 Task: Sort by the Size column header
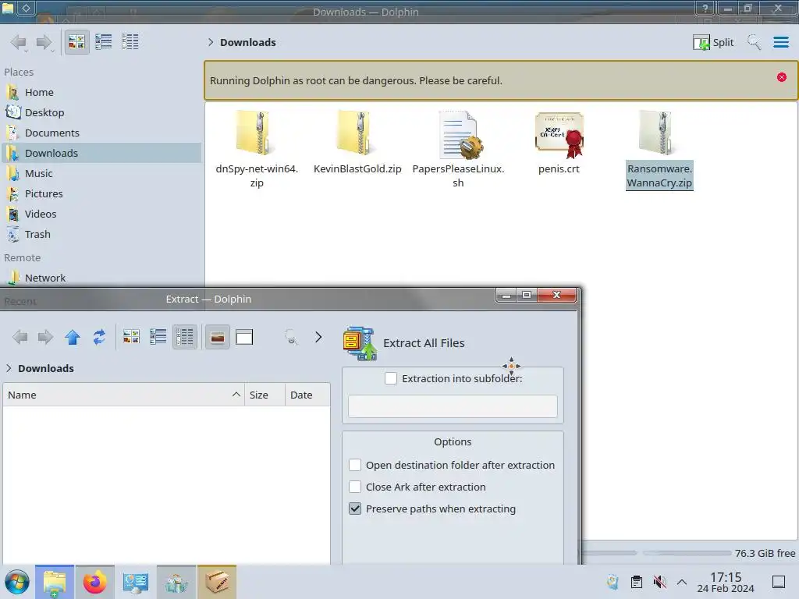pyautogui.click(x=265, y=395)
